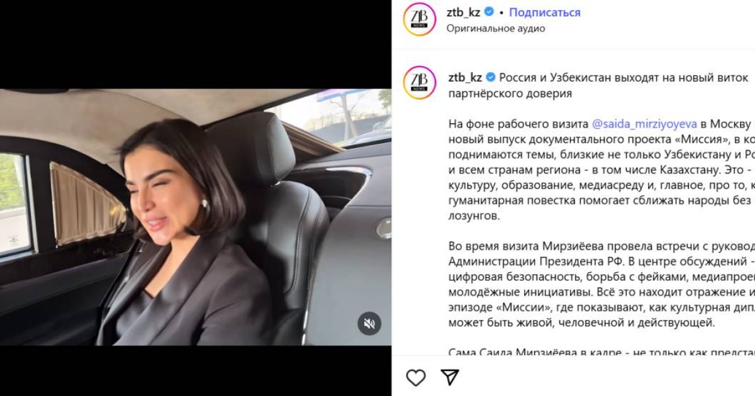
Task: Share post via paper plane icon
Action: pyautogui.click(x=449, y=377)
